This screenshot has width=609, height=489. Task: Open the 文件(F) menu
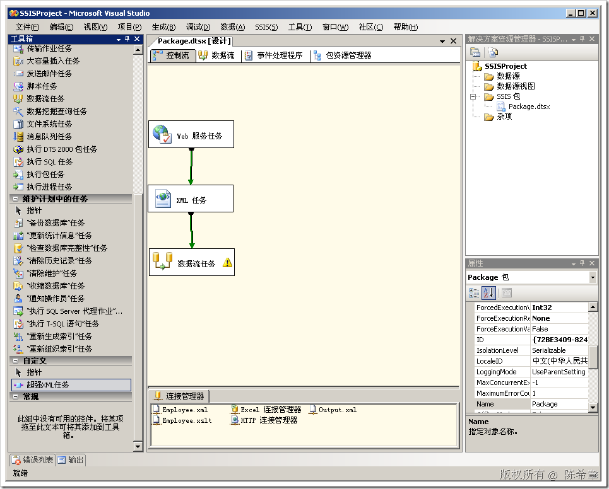pos(27,26)
